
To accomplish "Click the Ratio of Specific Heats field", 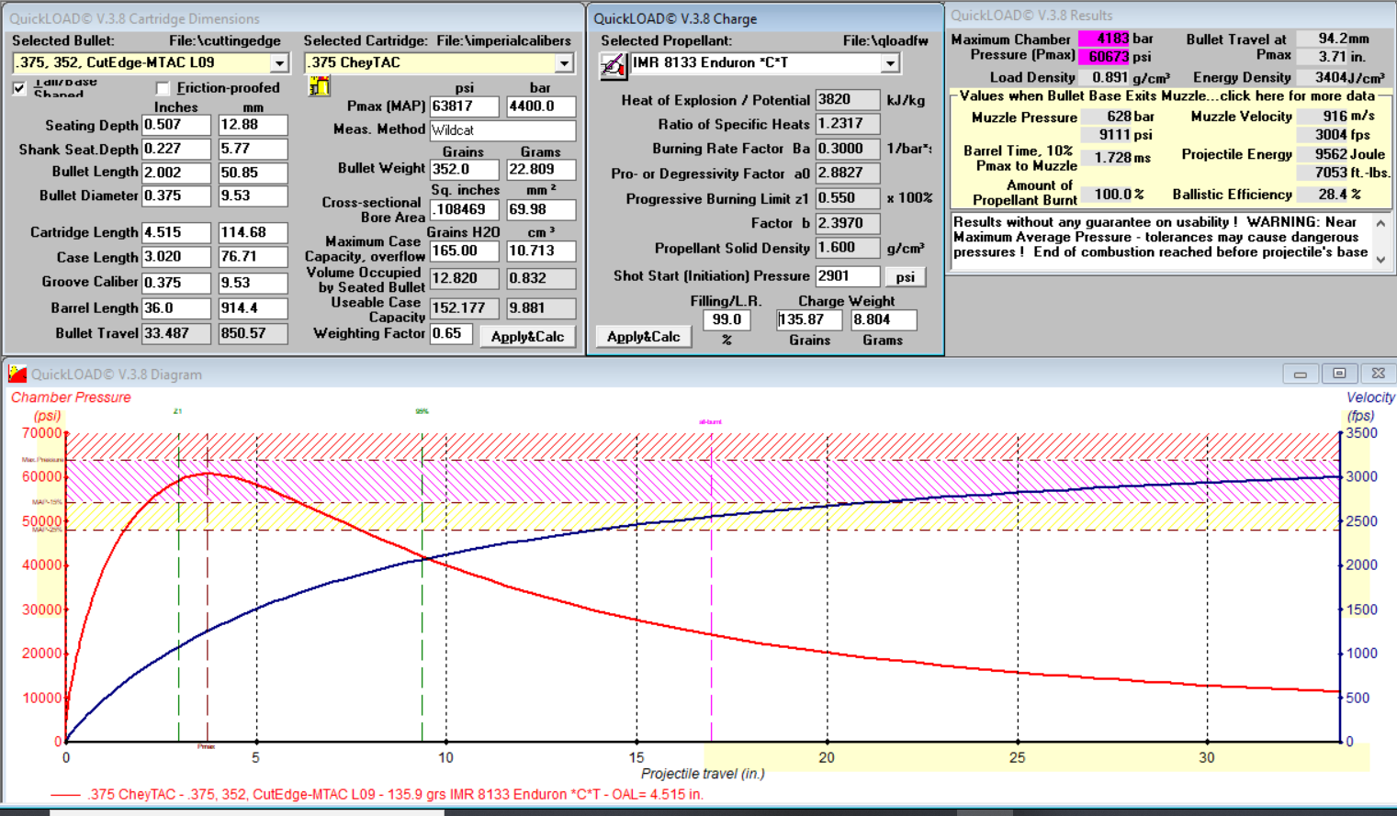I will point(847,124).
